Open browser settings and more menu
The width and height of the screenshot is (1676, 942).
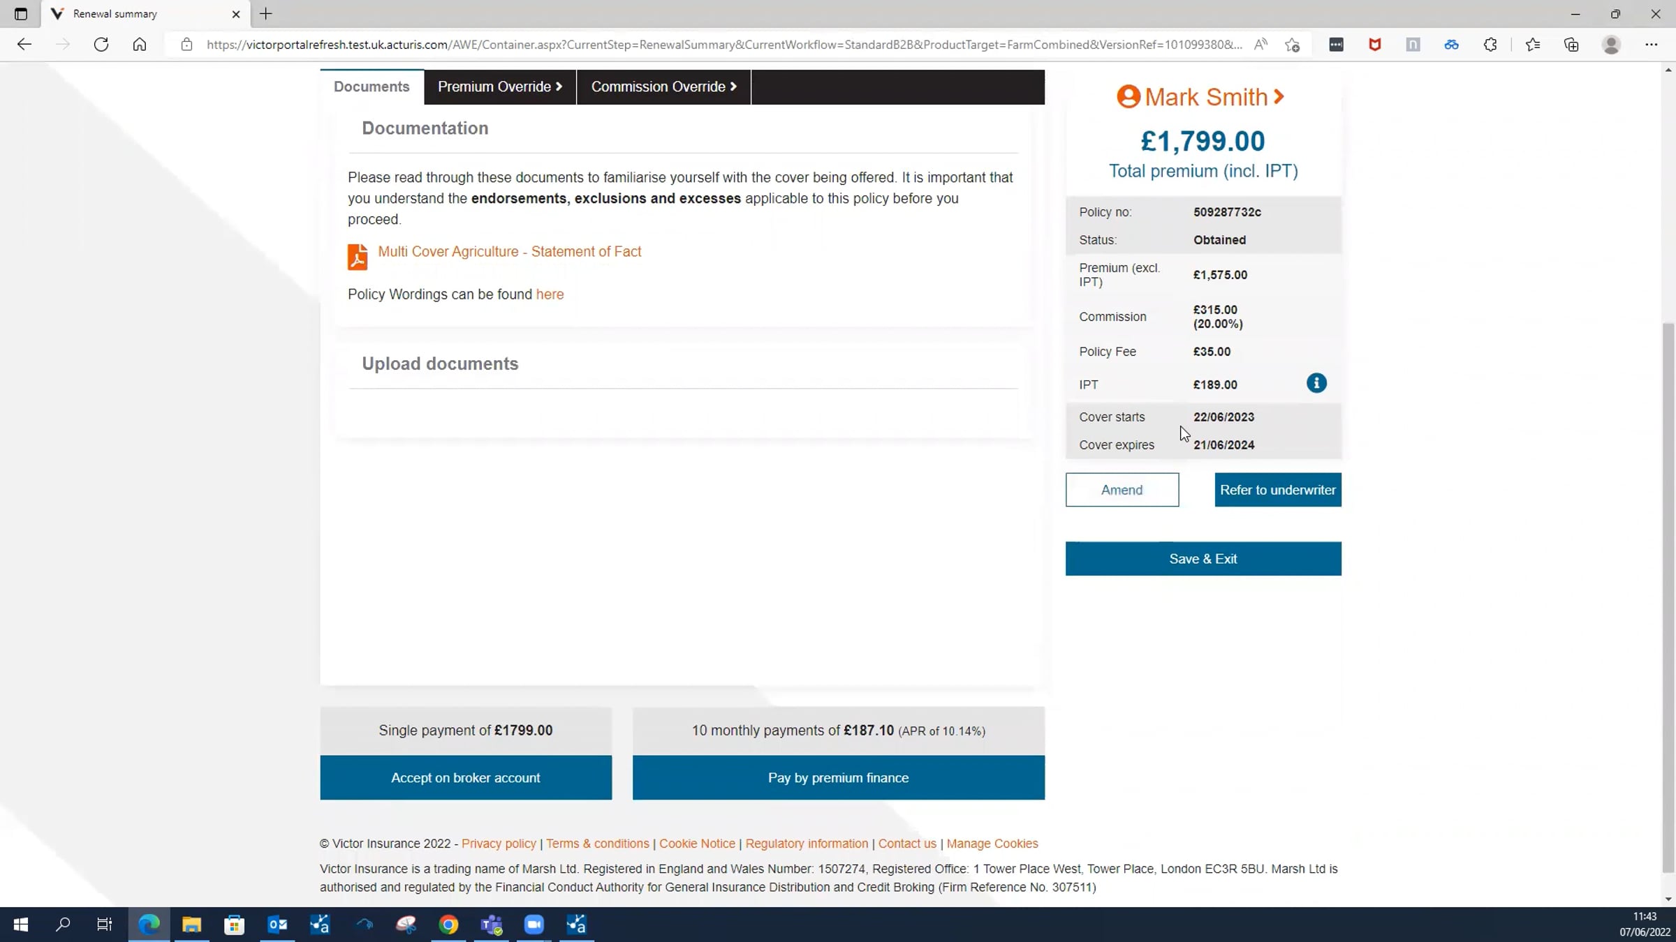coord(1651,45)
